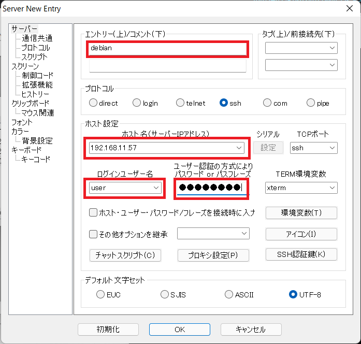Select the pipe protocol radio button
Screen dimensions: 361x344
tap(311, 103)
